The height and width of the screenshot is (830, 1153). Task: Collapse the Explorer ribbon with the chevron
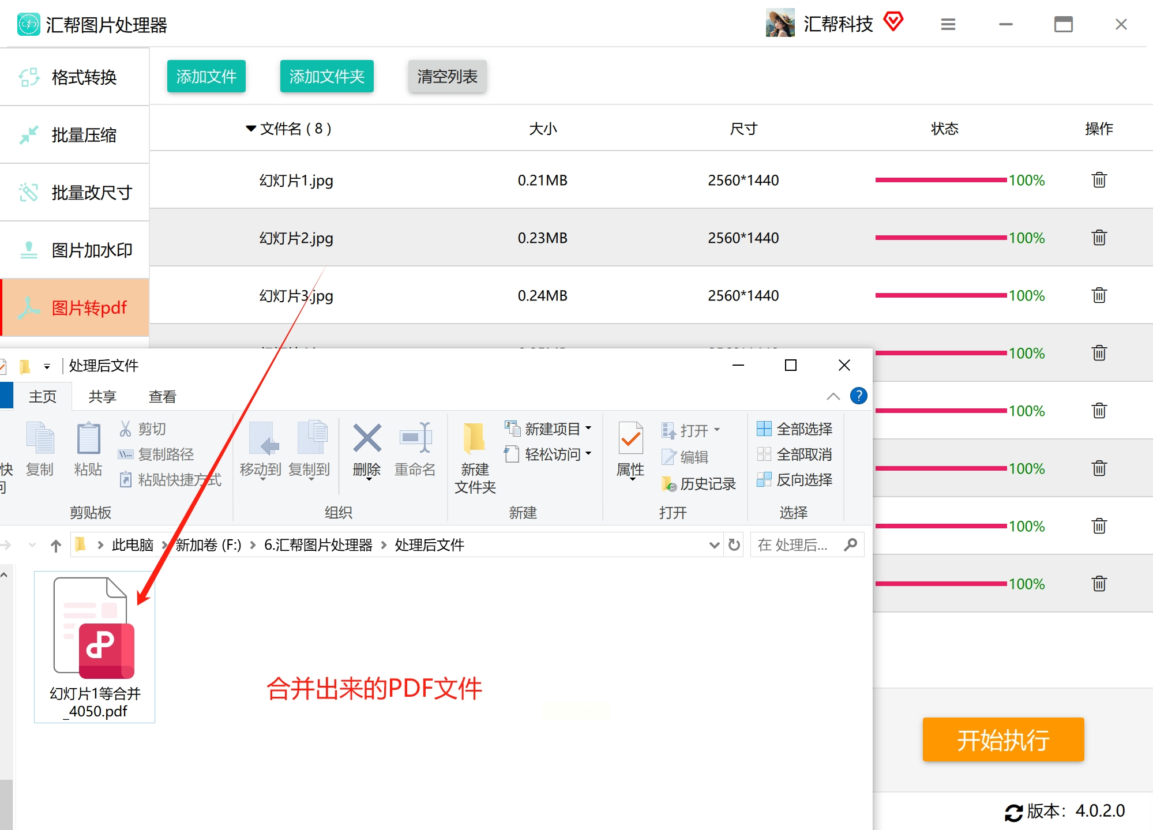point(833,396)
